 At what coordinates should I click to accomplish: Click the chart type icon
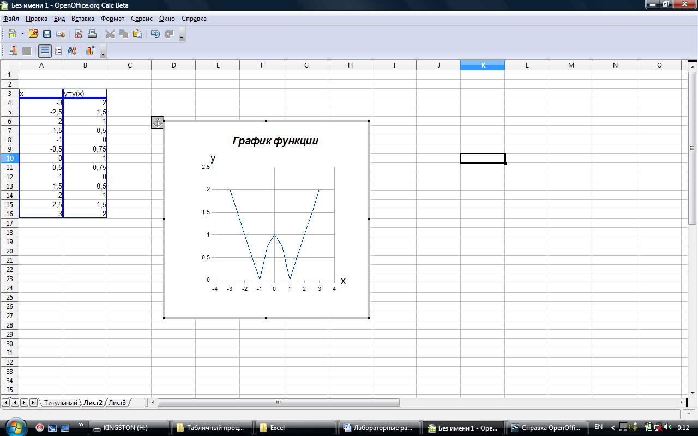(x=13, y=51)
